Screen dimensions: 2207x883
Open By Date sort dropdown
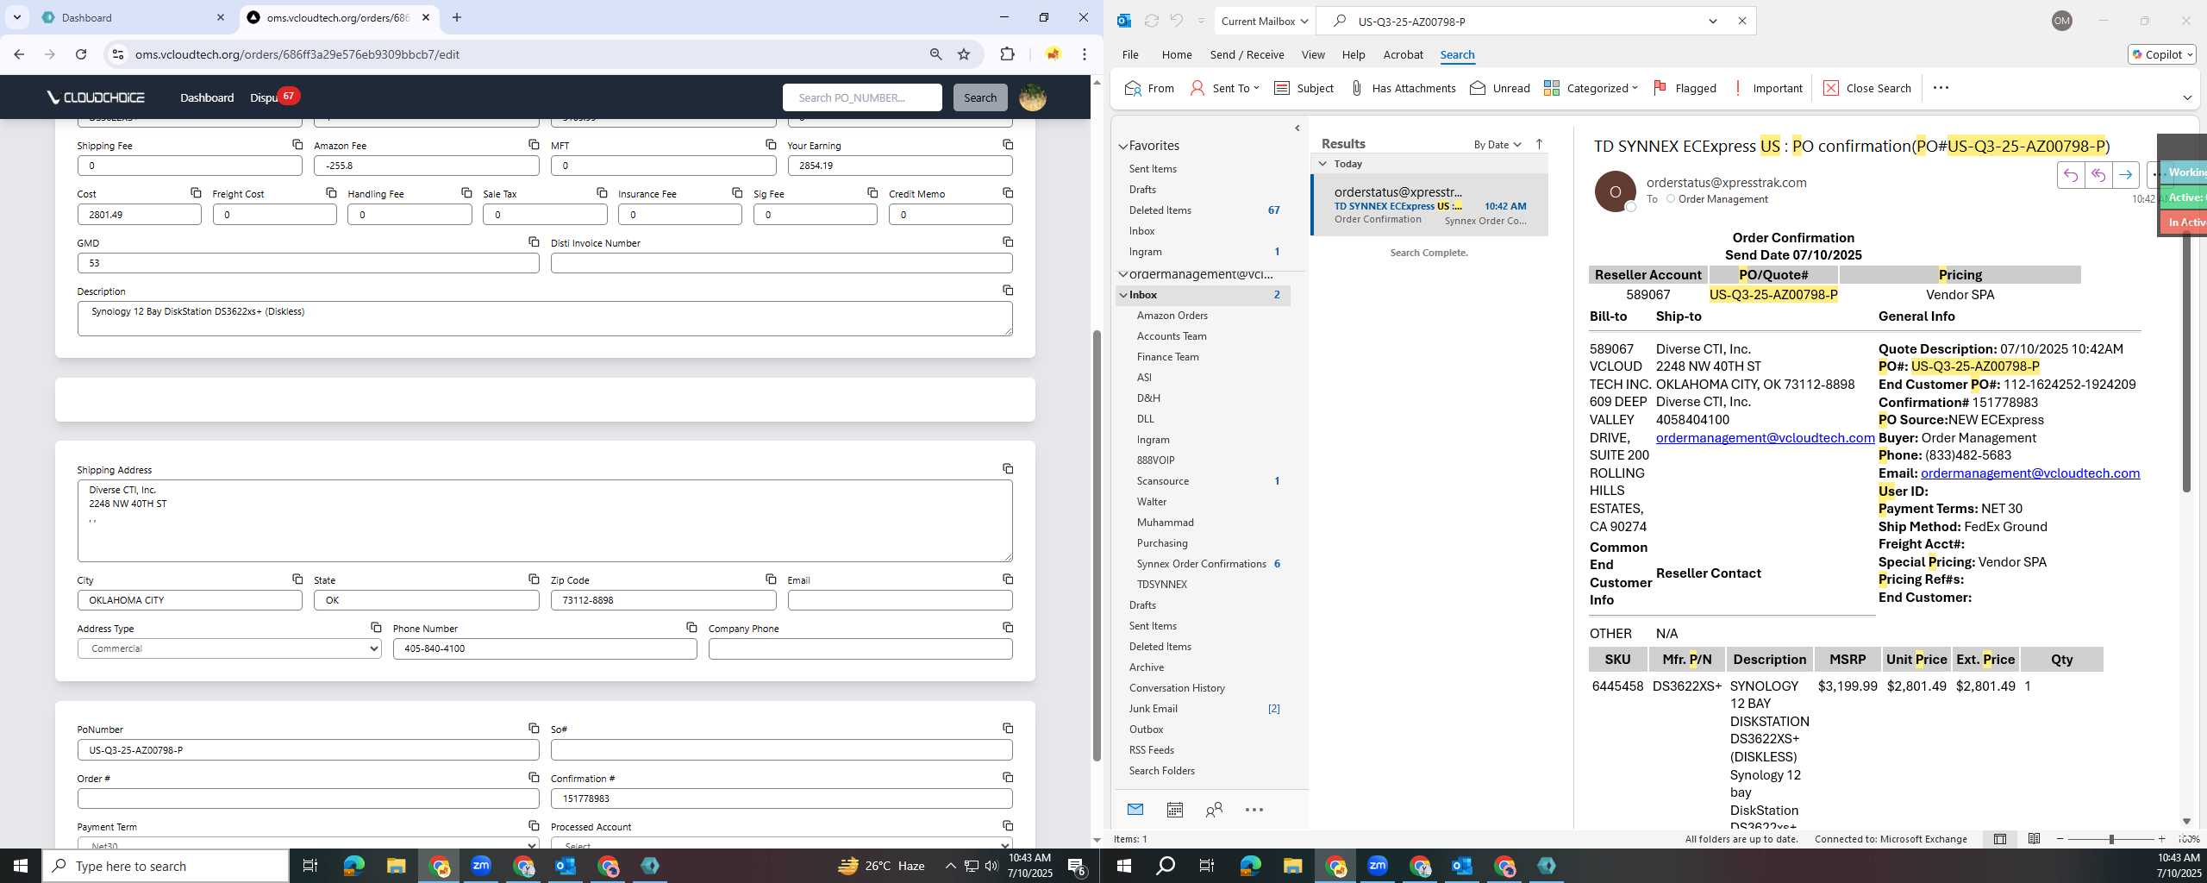[1497, 144]
